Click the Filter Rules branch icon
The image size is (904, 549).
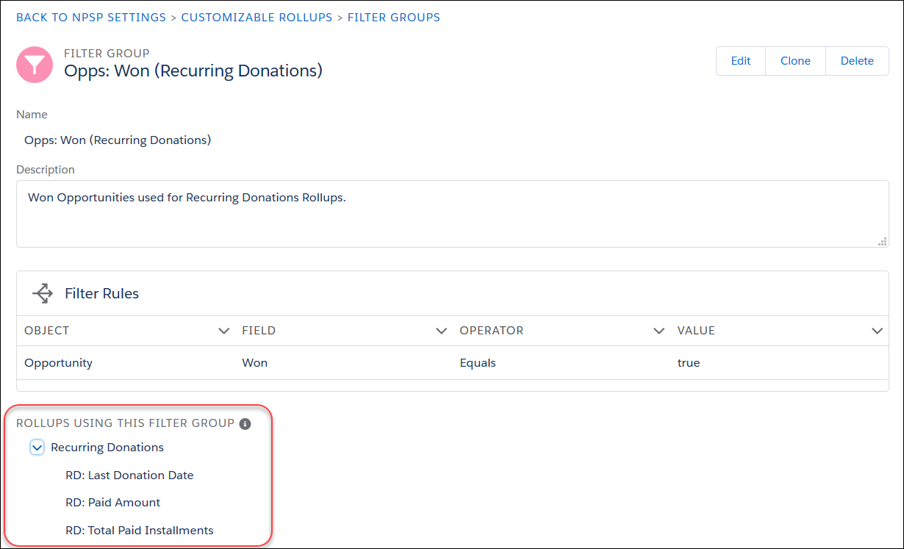pyautogui.click(x=42, y=293)
